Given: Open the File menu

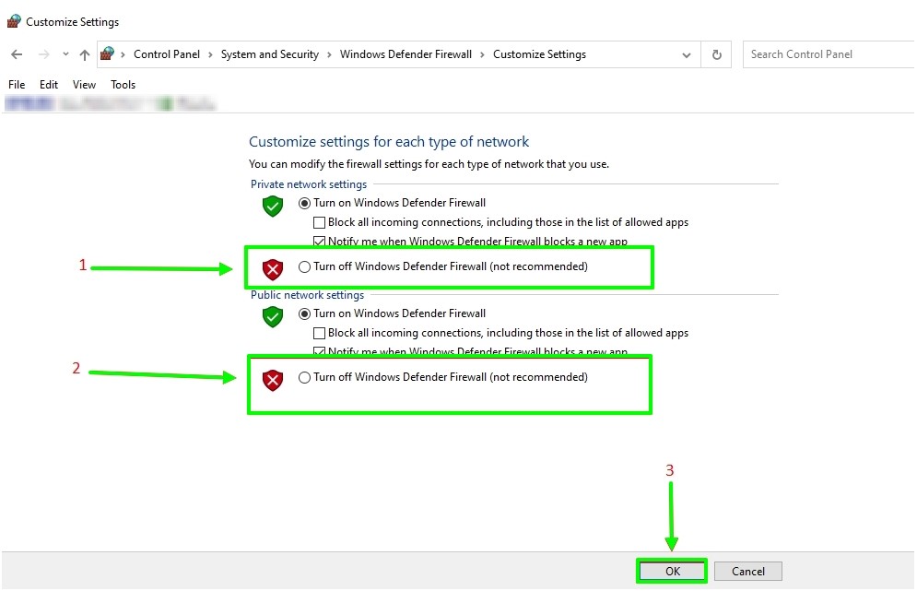Looking at the screenshot, I should [x=17, y=84].
